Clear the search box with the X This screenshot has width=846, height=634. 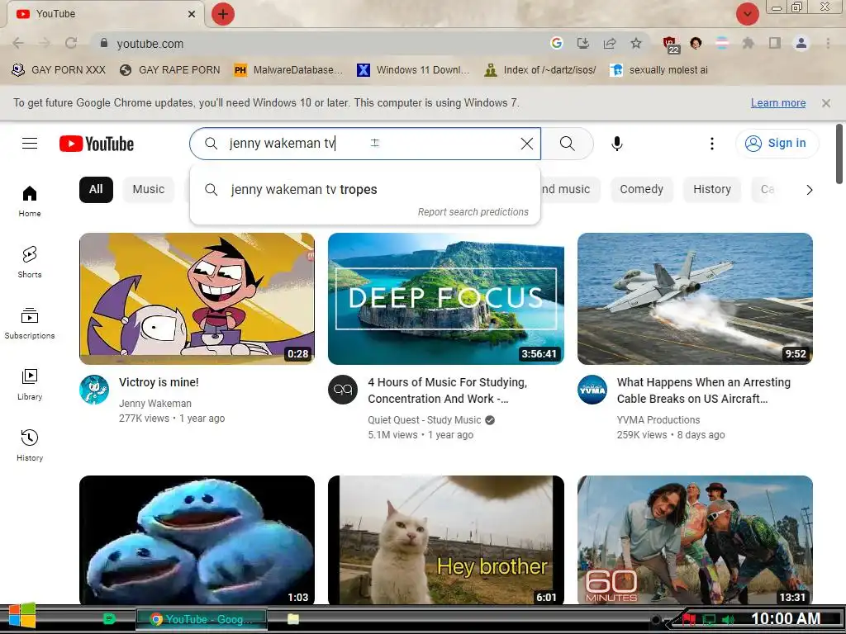tap(526, 144)
